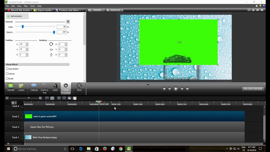The width and height of the screenshot is (270, 152).
Task: Jump to previous clip in preview
Action: 164,88
